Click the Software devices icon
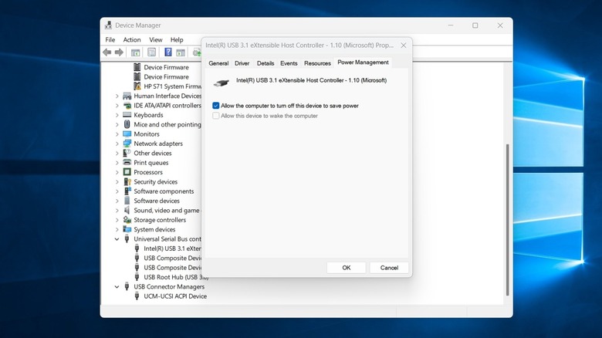This screenshot has width=602, height=338. 127,201
